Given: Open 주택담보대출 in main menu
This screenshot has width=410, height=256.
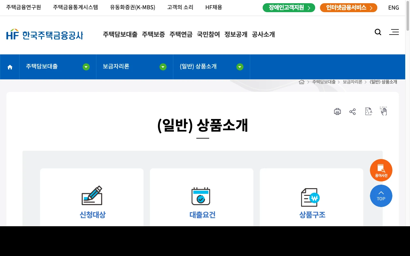Looking at the screenshot, I should tap(120, 34).
